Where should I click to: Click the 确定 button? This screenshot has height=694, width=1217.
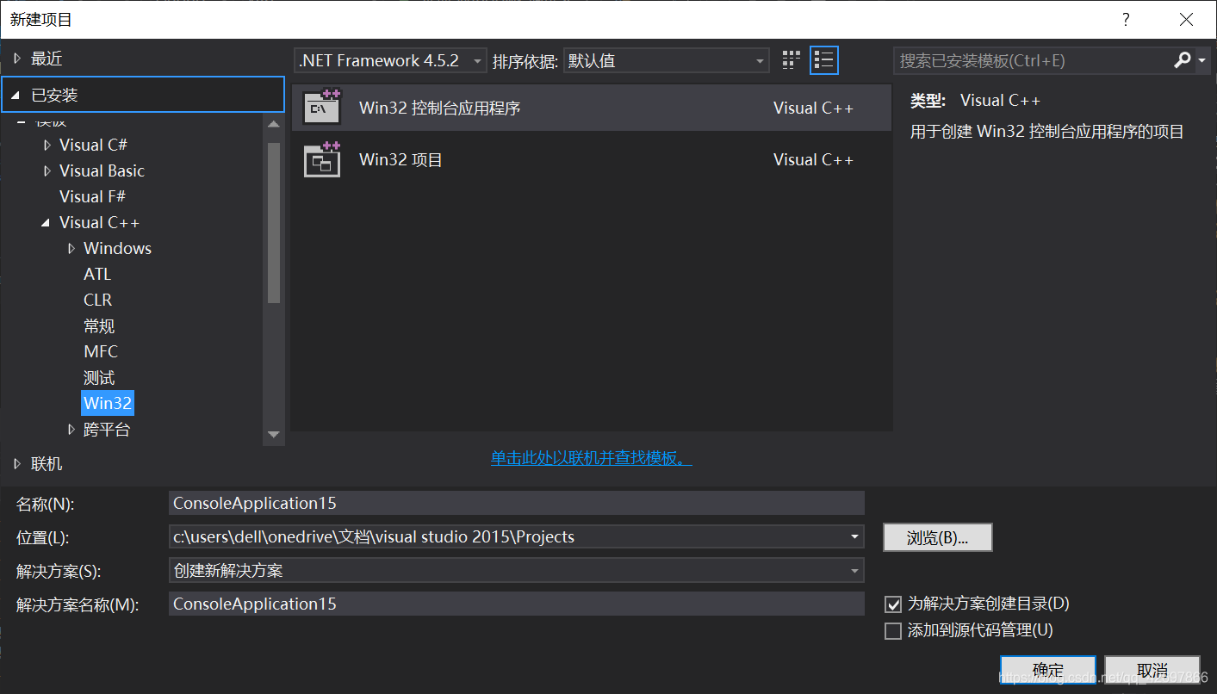tap(1047, 671)
